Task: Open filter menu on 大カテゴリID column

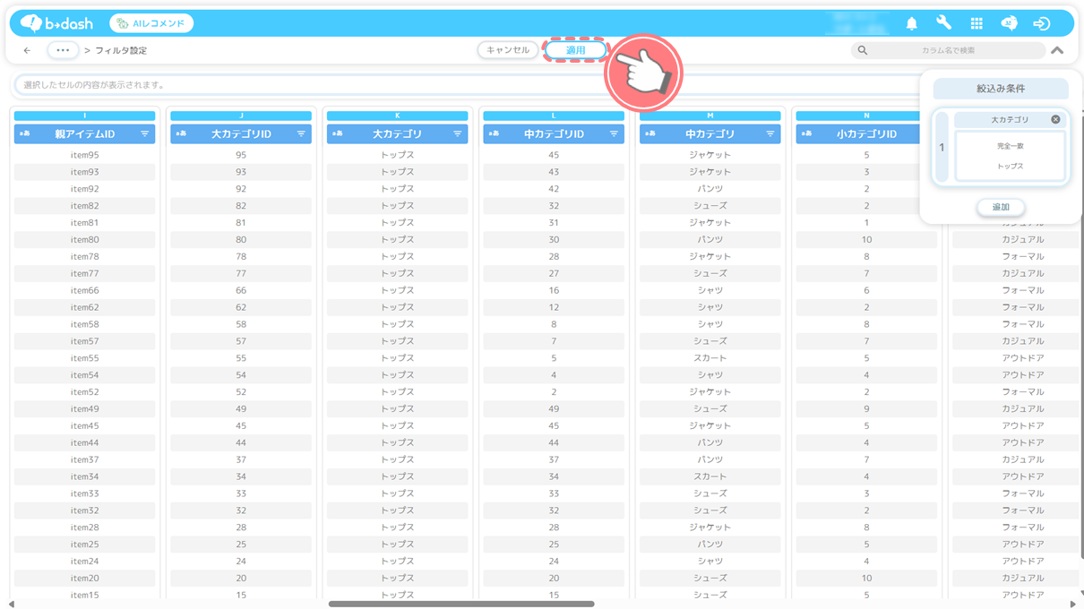Action: click(x=301, y=134)
